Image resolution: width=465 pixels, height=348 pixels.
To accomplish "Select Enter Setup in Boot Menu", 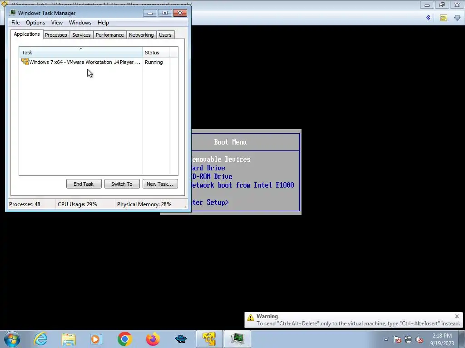I will tap(210, 203).
